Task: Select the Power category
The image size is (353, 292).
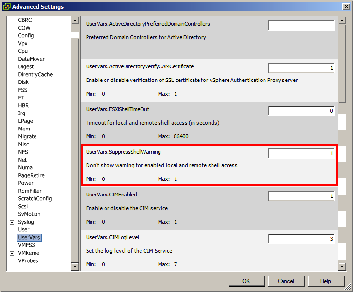Action: (26, 183)
